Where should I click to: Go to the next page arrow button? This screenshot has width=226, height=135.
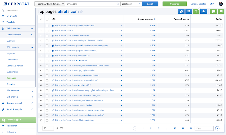pyautogui.click(x=217, y=128)
